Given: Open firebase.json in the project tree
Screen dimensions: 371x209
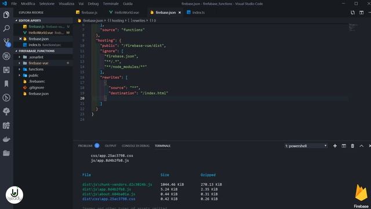Looking at the screenshot, I should coord(39,94).
